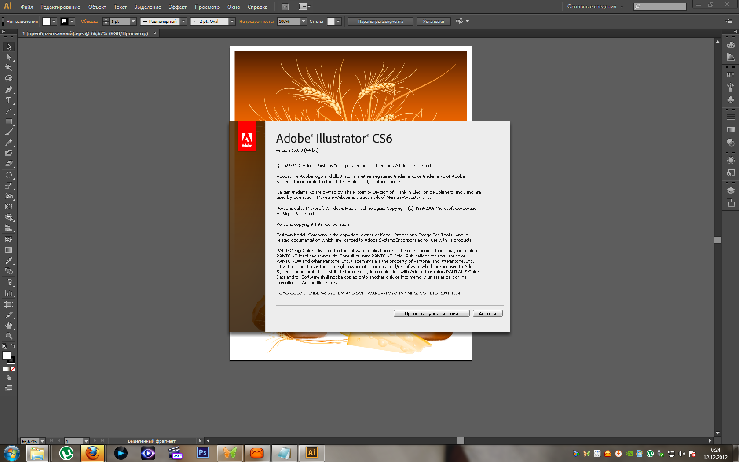Screen dimensions: 739x462
Task: Open the Файл menu
Action: pos(26,7)
